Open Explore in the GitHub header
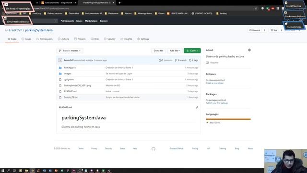 click(x=104, y=21)
